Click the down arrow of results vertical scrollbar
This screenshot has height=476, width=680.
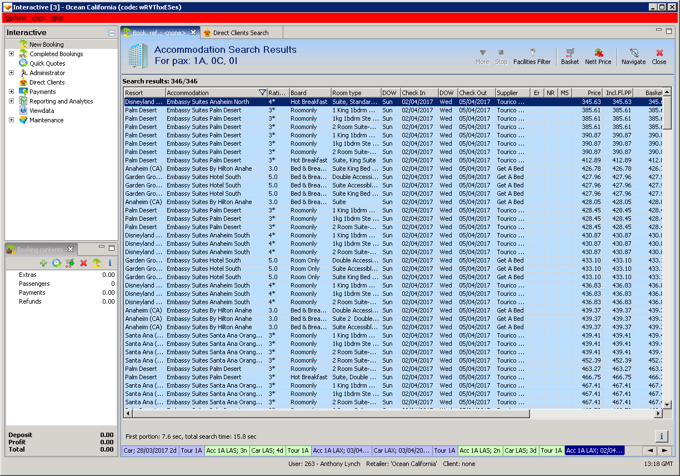pos(667,405)
